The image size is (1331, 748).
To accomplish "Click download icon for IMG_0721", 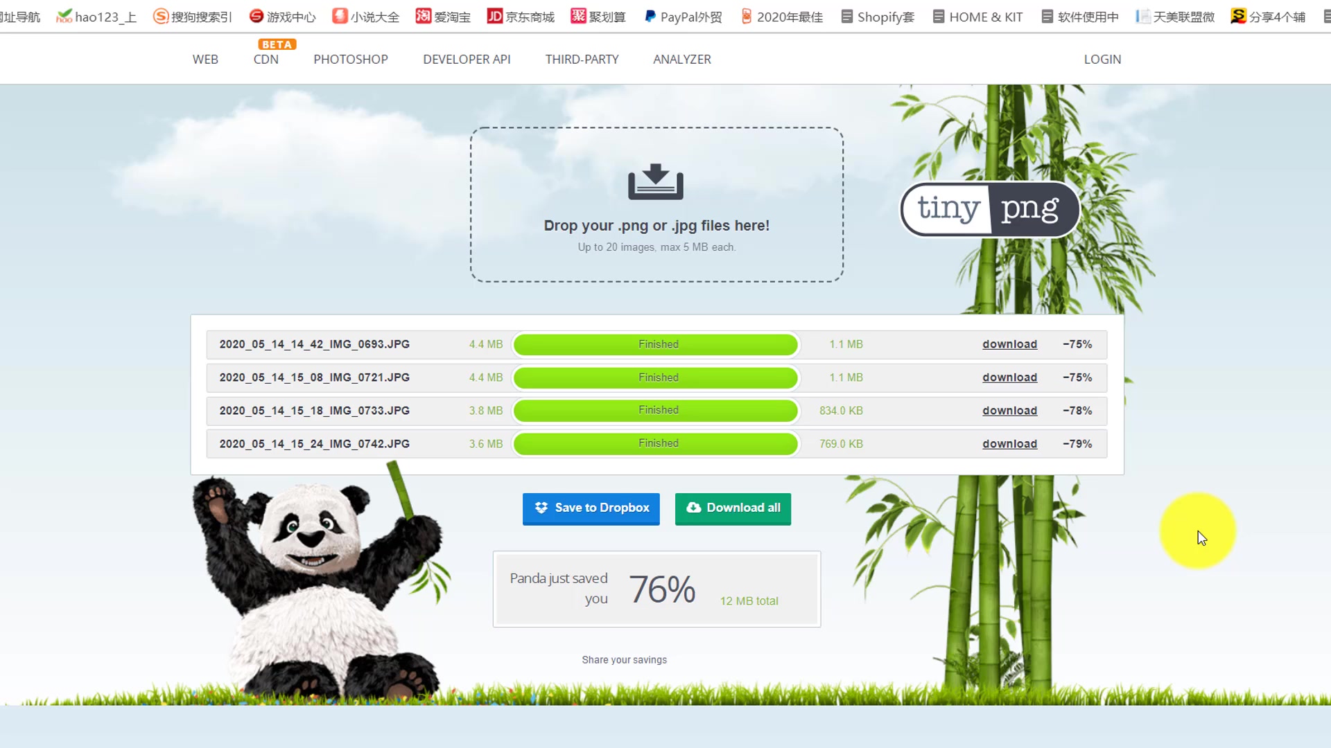I will tap(1009, 377).
